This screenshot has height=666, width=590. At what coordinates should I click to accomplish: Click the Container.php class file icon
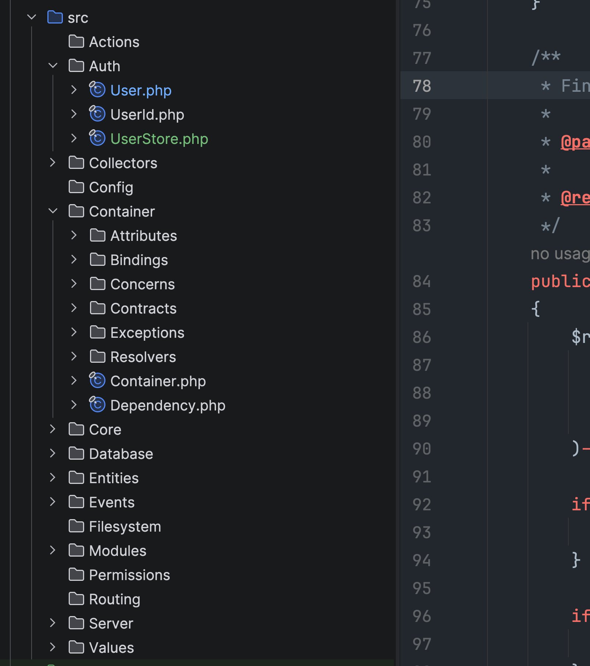pyautogui.click(x=97, y=381)
